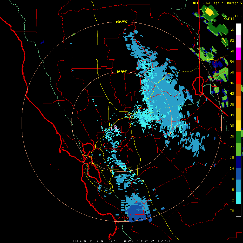This screenshot has height=243, width=243.
Task: Click the 3 MAY 25 date text
Action: tap(146, 241)
